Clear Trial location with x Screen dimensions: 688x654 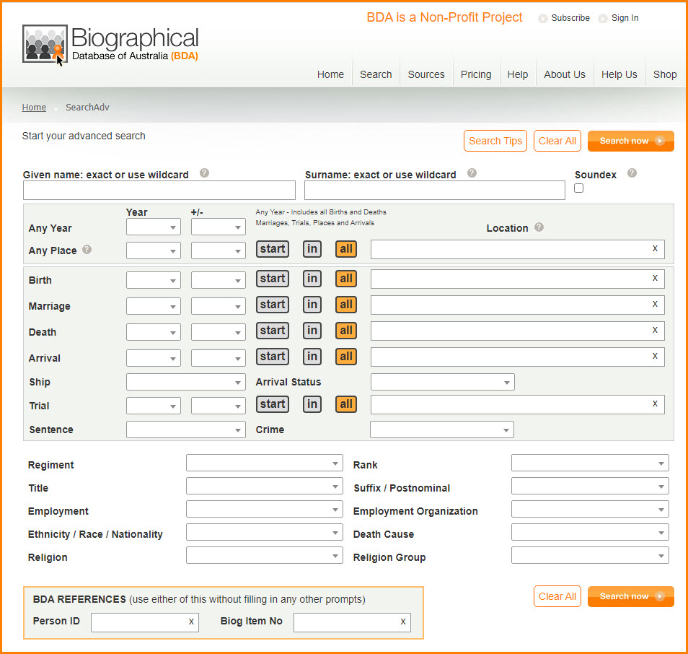tap(655, 404)
